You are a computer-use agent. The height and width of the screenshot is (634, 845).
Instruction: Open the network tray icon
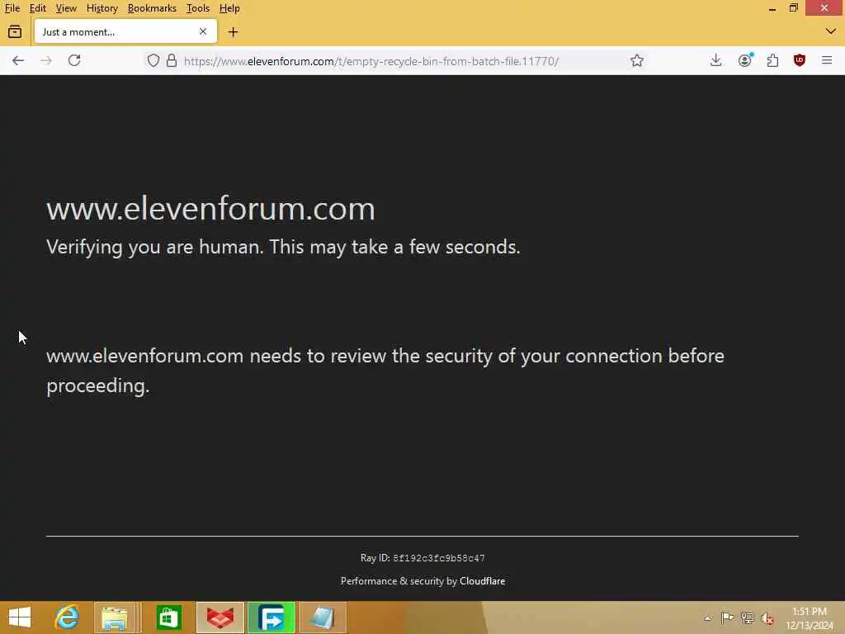click(747, 617)
